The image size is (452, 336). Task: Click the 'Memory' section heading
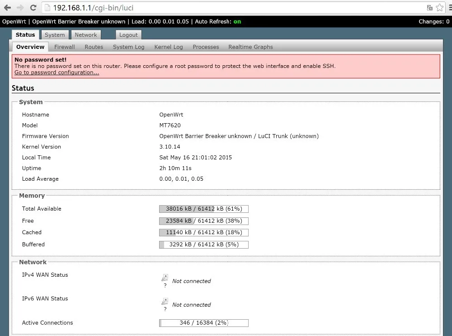32,196
